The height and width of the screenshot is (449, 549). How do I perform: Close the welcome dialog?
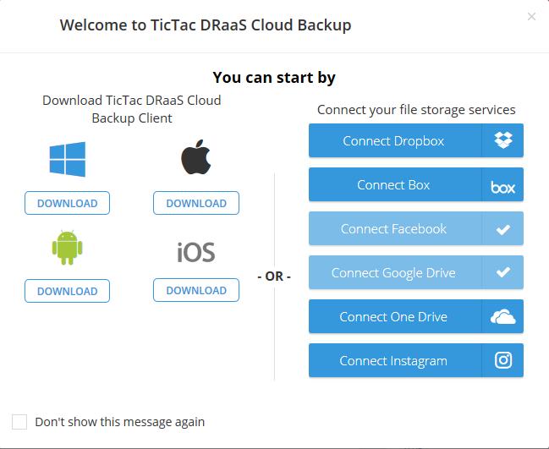point(531,16)
